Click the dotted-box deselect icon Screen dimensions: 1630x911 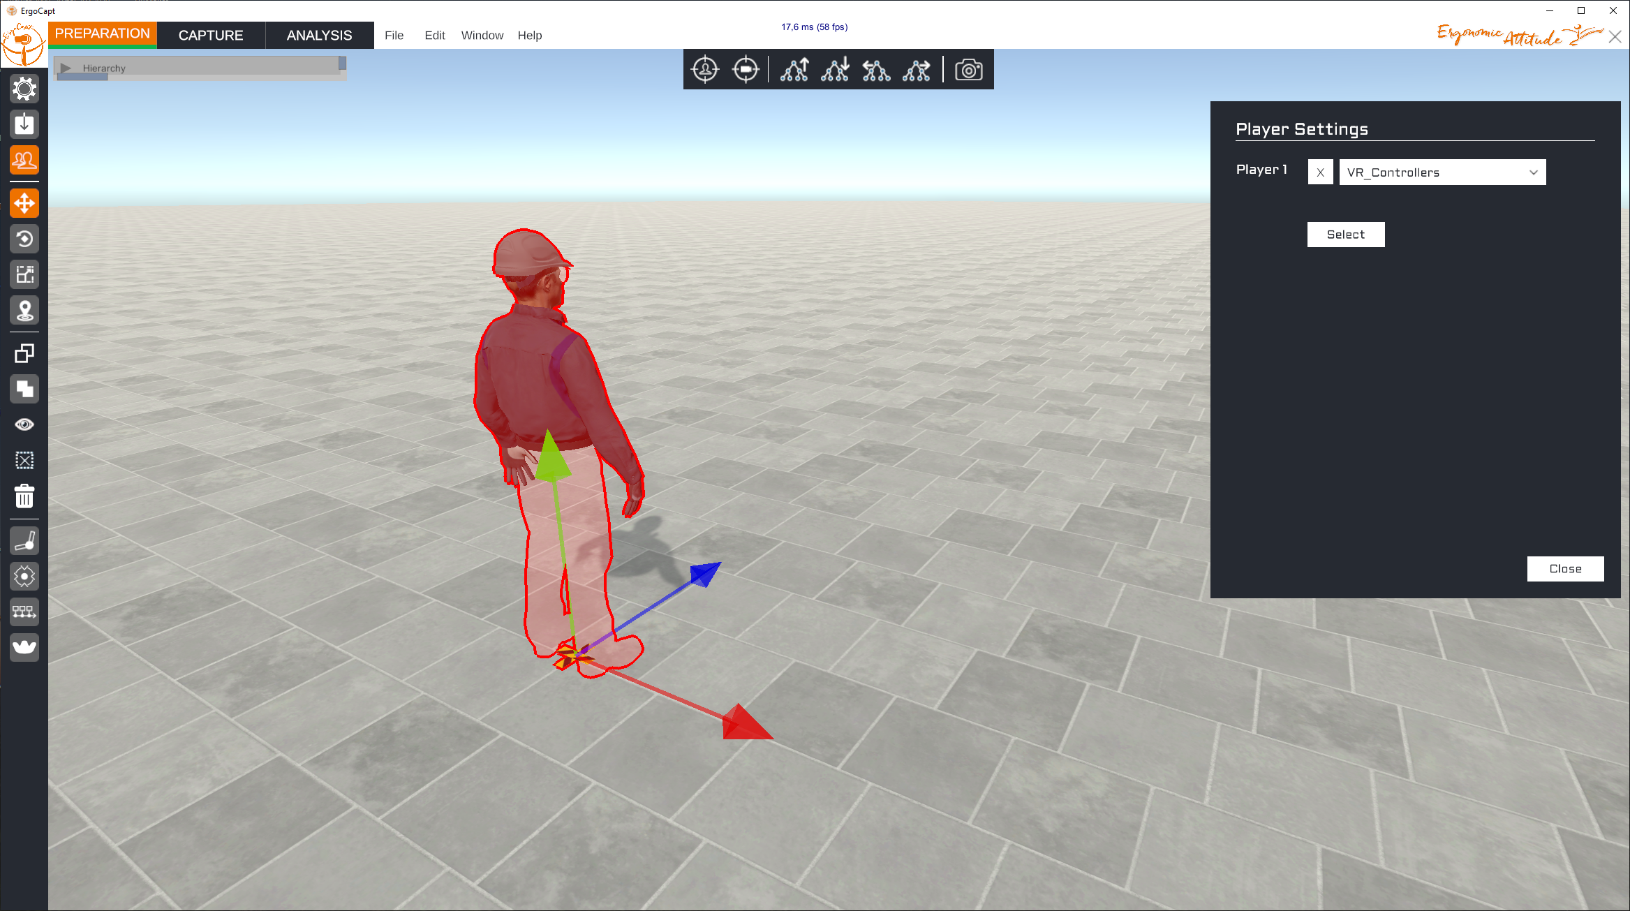[x=24, y=460]
